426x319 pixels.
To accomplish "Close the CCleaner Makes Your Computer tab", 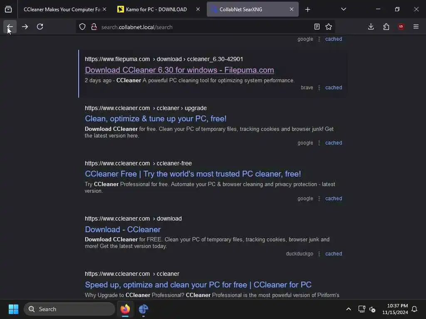I will pos(104,9).
